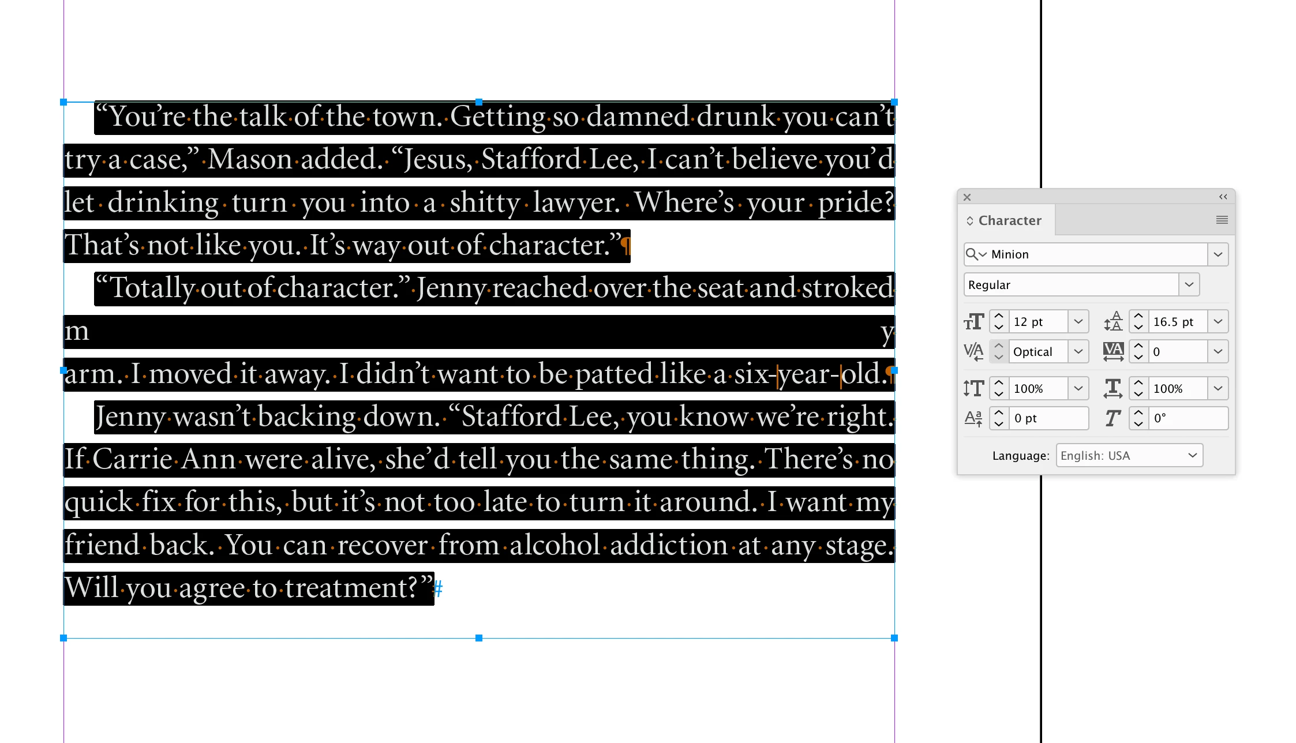
Task: Click the font size icon
Action: (x=973, y=322)
